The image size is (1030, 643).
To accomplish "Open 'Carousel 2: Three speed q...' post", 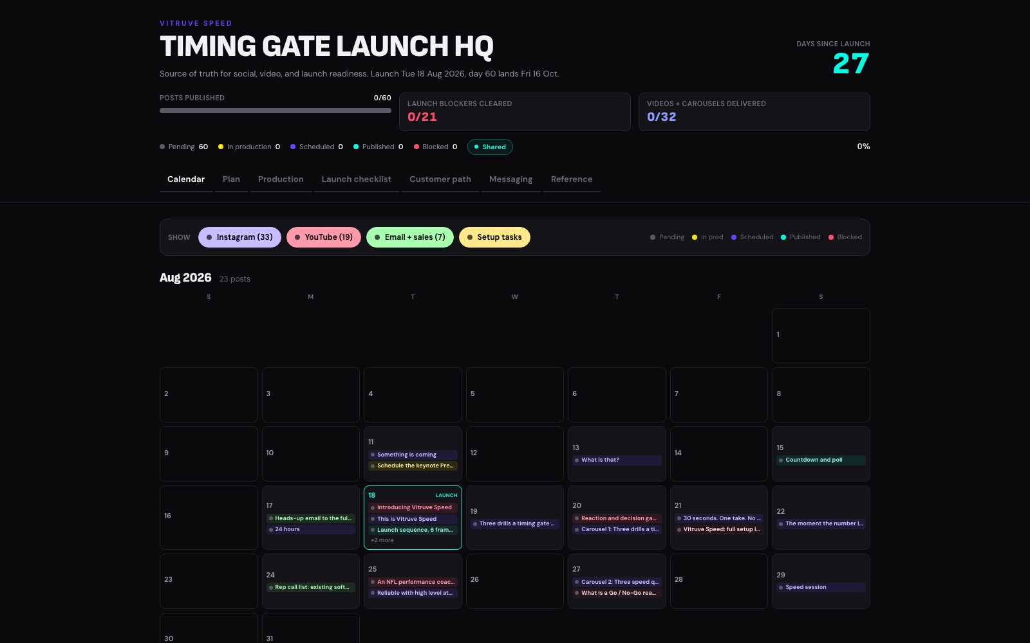I will pyautogui.click(x=617, y=582).
